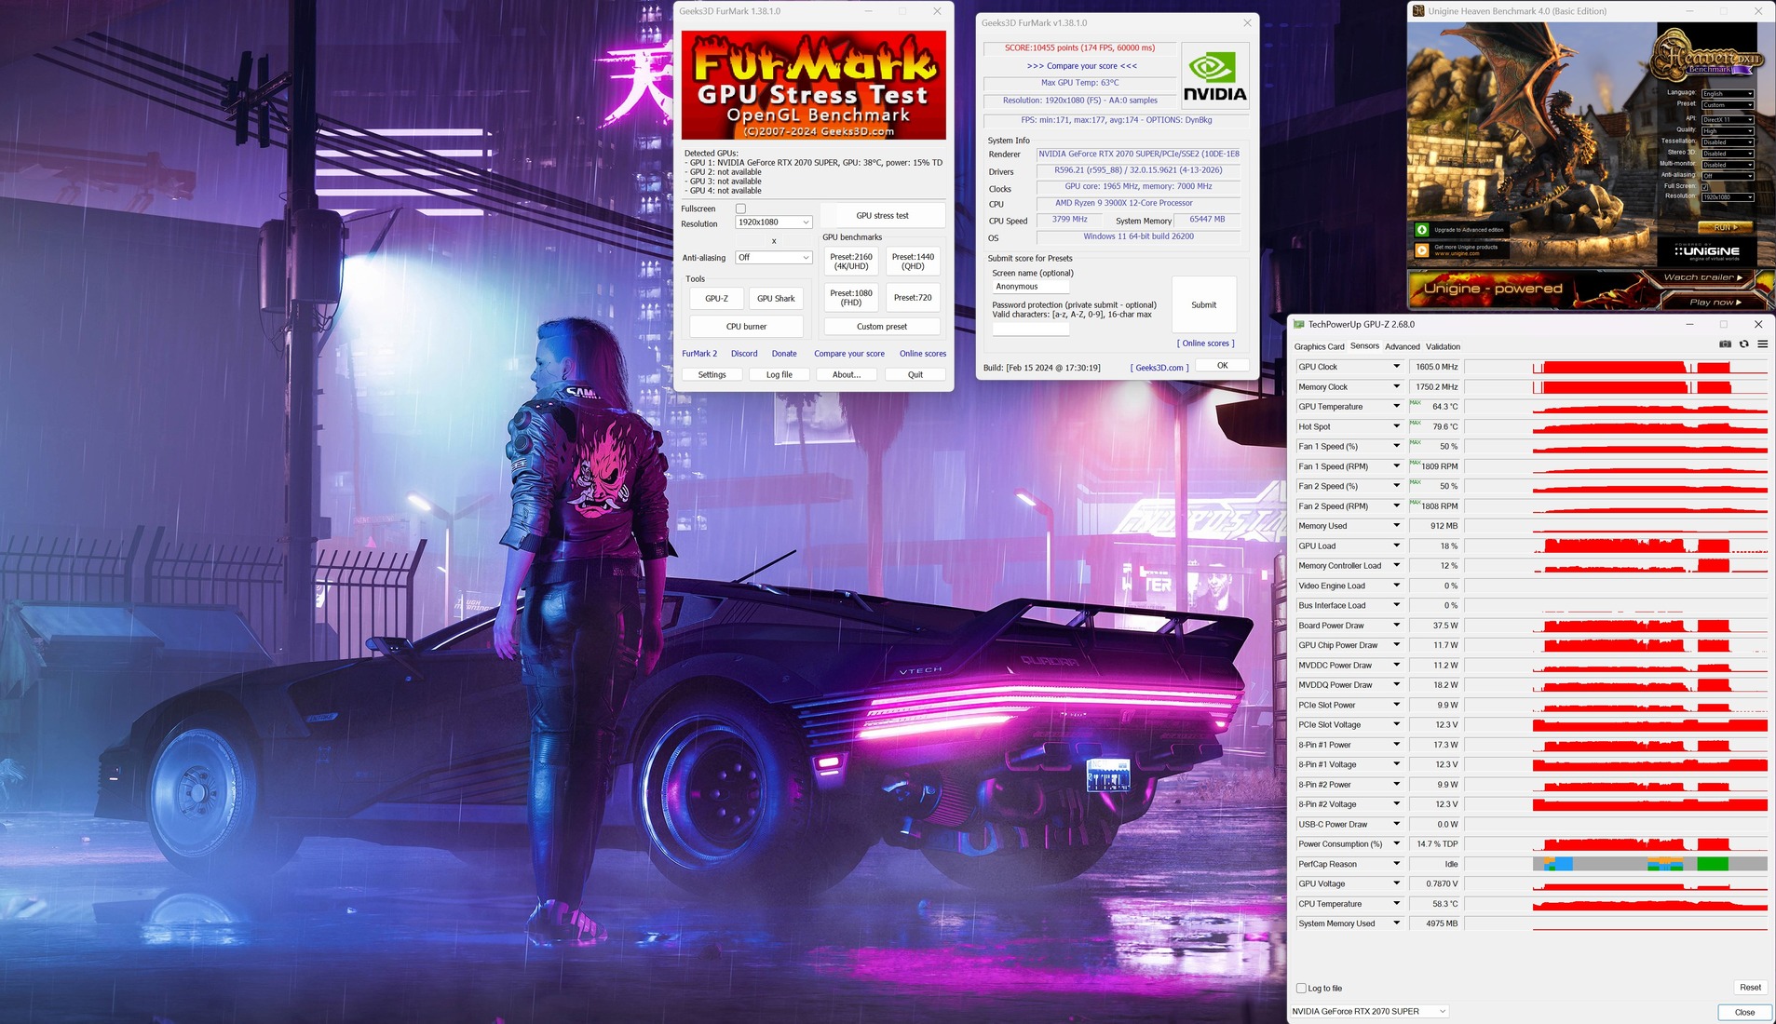This screenshot has width=1776, height=1024.
Task: Open the FurMark Resolution dropdown
Action: pos(774,222)
